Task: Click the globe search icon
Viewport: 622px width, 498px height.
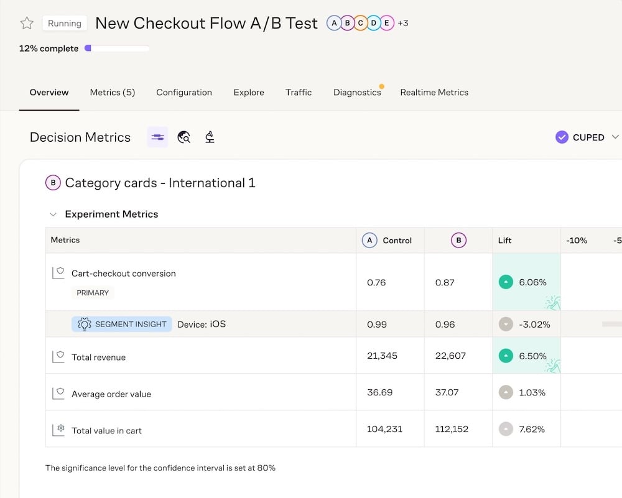Action: [x=183, y=137]
